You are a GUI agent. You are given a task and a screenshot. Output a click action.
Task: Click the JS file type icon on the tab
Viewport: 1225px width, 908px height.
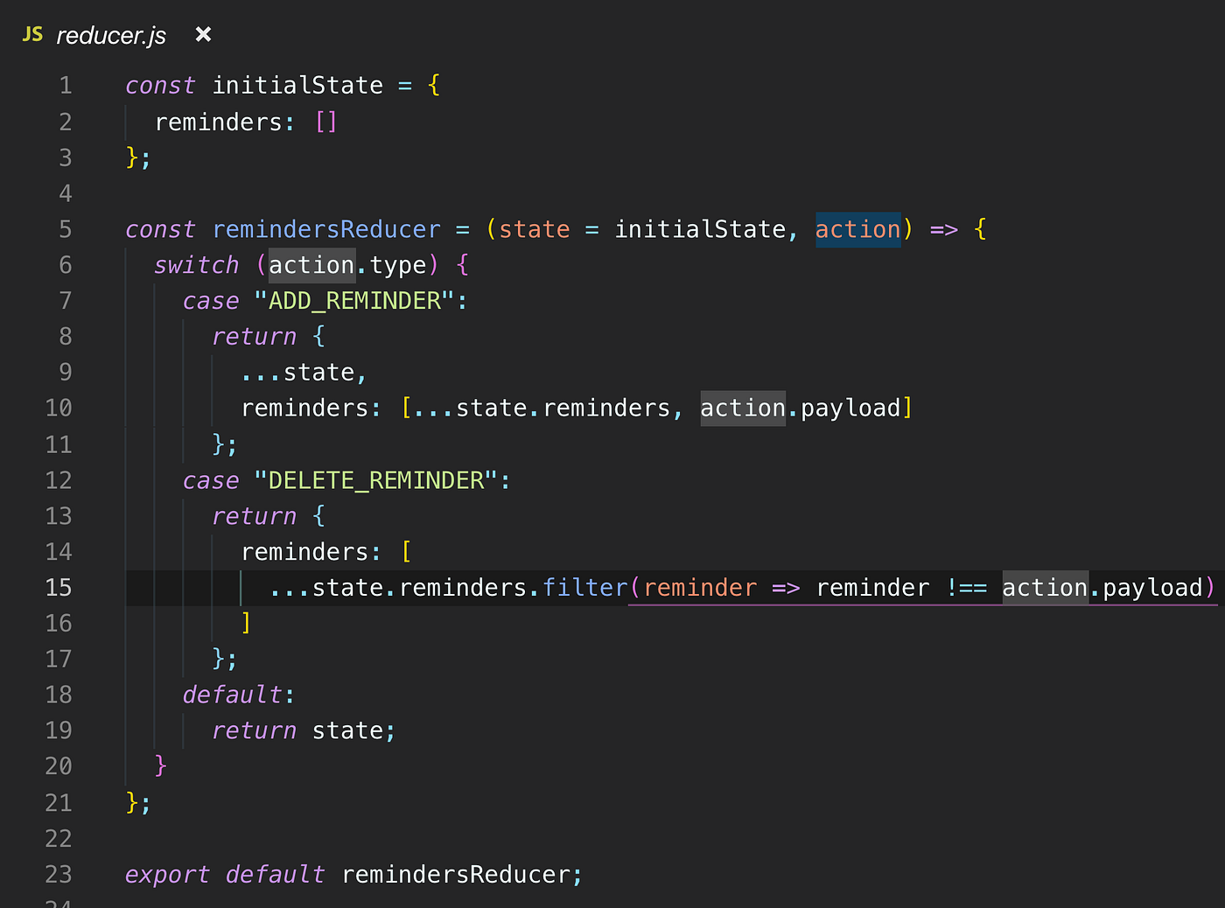click(31, 35)
